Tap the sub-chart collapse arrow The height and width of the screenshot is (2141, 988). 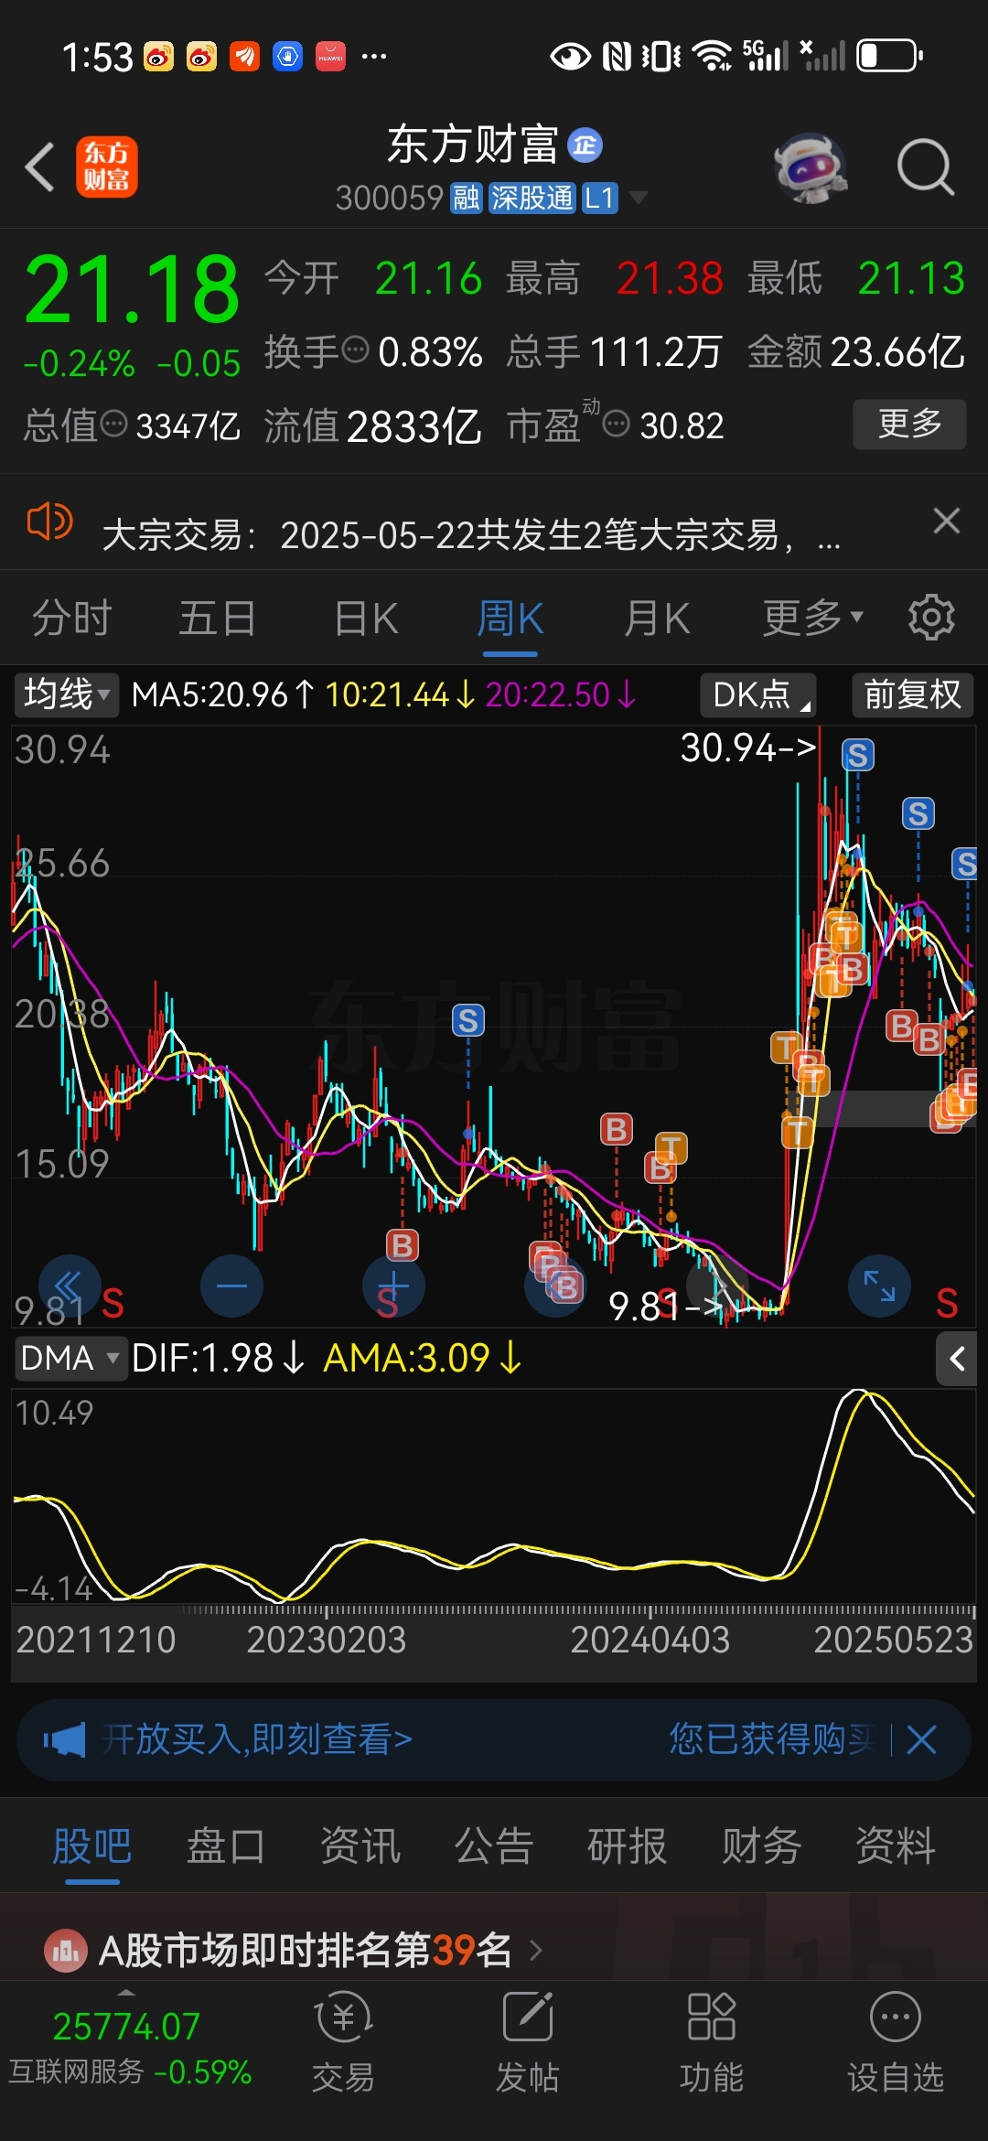(x=957, y=1359)
